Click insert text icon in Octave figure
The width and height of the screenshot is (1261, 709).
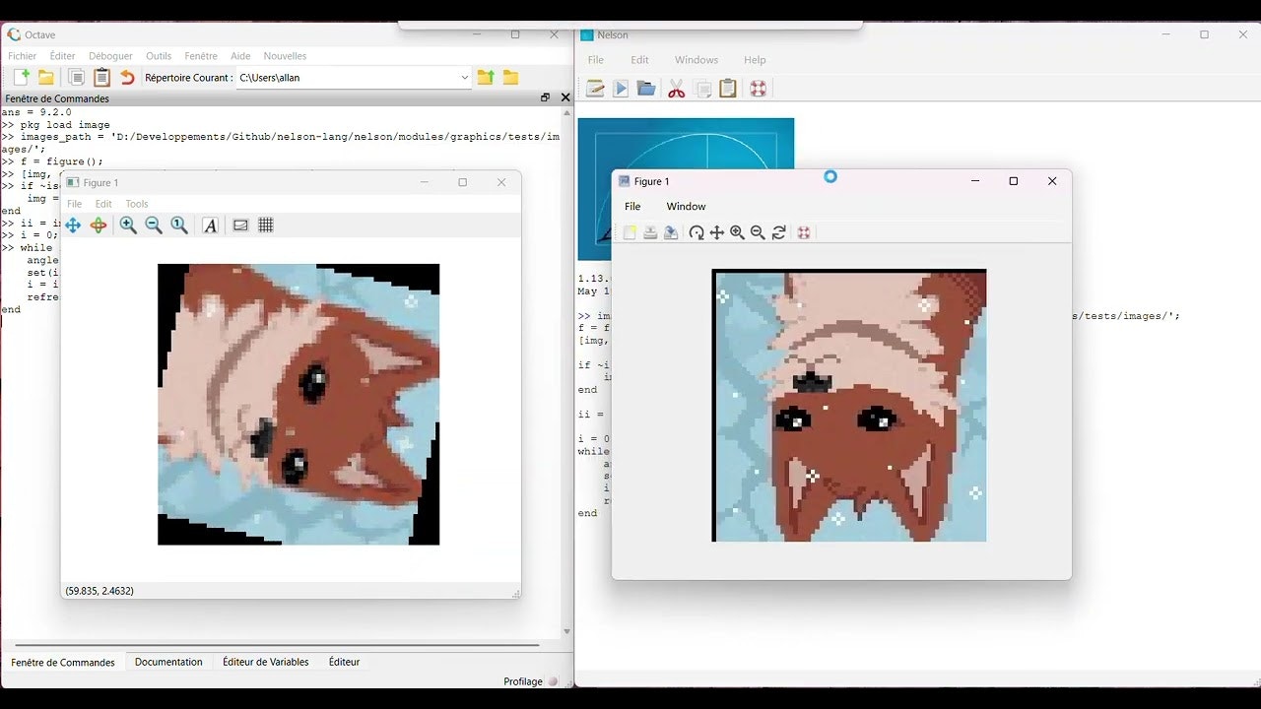[x=210, y=226]
